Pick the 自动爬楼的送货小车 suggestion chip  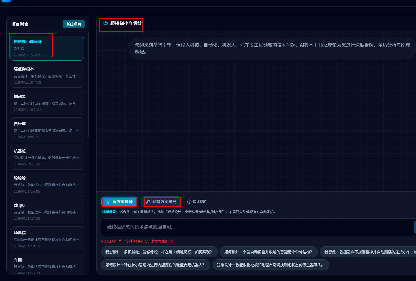click(368, 252)
